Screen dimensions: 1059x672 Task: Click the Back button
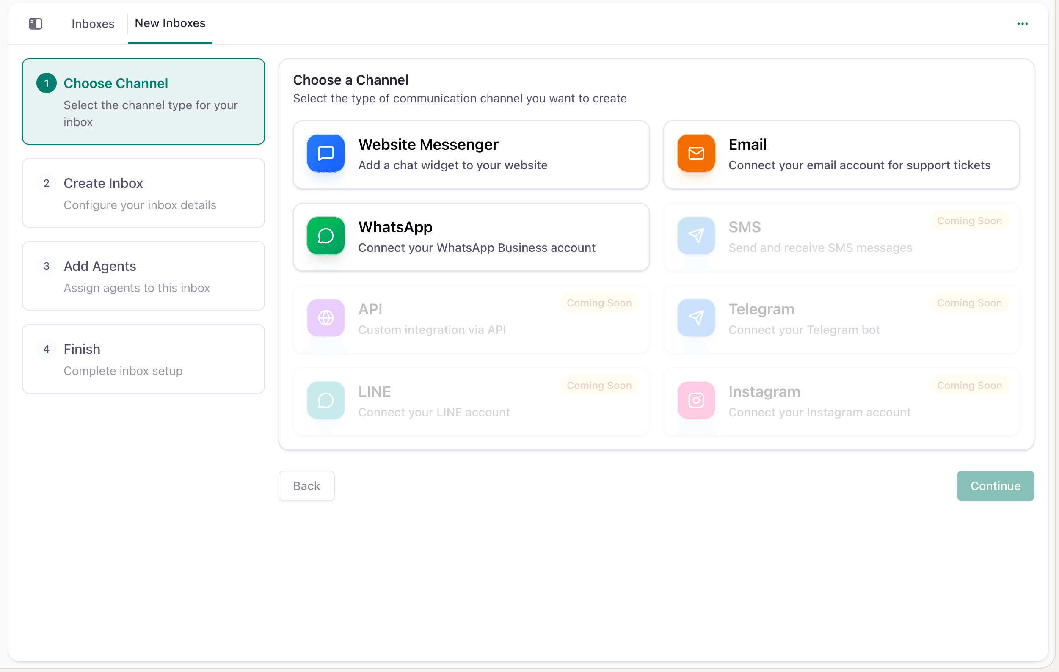(x=306, y=486)
